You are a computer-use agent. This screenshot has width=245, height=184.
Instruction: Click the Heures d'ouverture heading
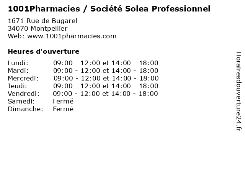point(44,51)
